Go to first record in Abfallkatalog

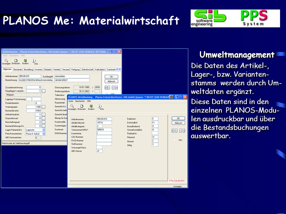tap(173, 131)
